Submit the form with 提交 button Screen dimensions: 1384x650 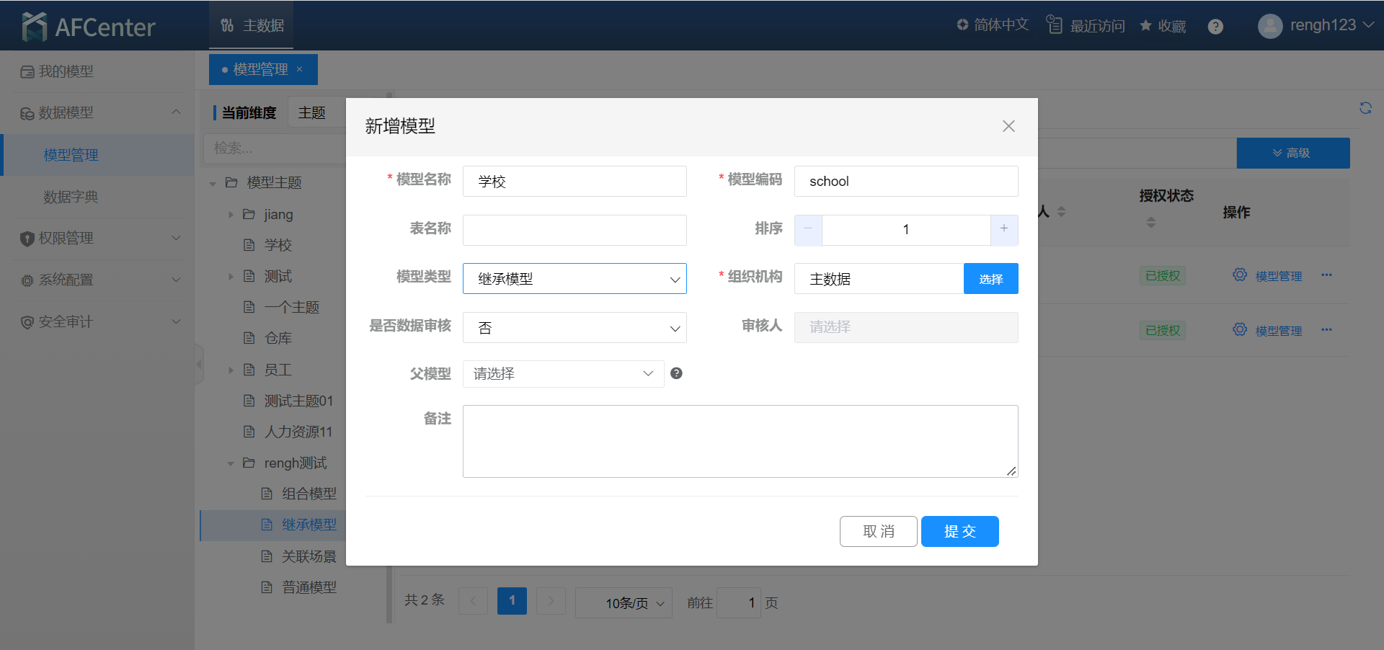[x=959, y=532]
